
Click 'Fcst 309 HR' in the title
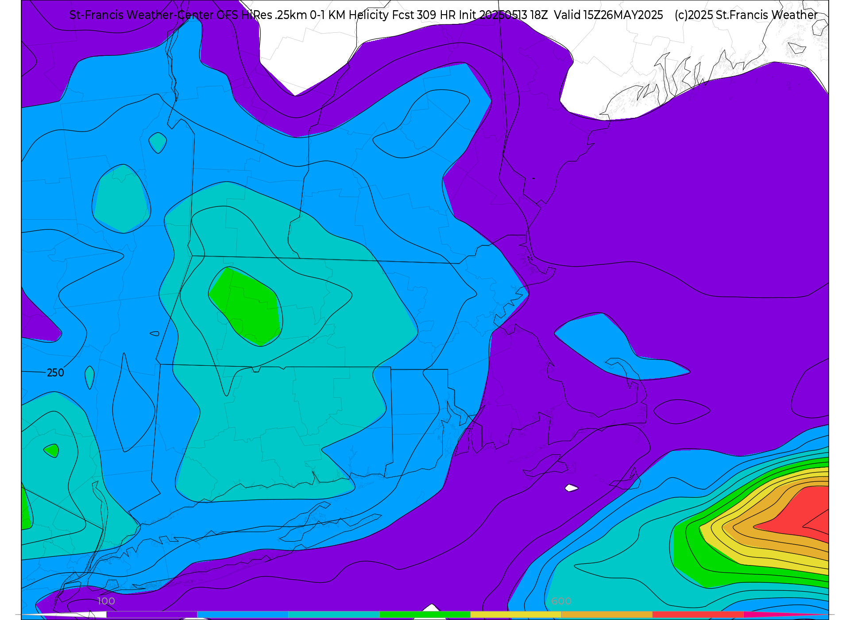[x=424, y=15]
